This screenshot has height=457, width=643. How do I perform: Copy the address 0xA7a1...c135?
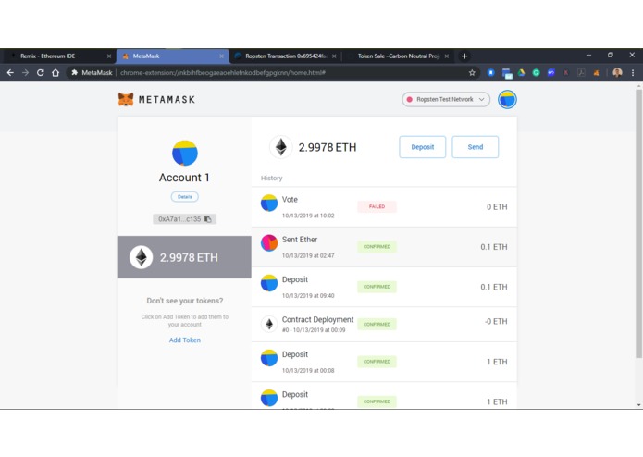pos(184,219)
